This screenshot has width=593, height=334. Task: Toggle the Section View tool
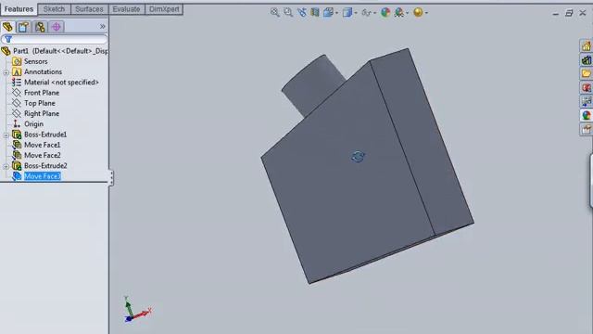[x=314, y=12]
